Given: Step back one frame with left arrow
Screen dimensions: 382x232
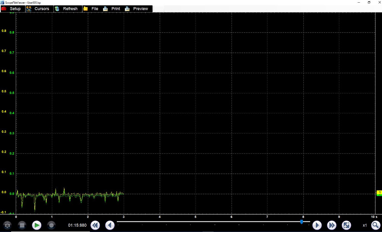Looking at the screenshot, I should click(x=110, y=225).
